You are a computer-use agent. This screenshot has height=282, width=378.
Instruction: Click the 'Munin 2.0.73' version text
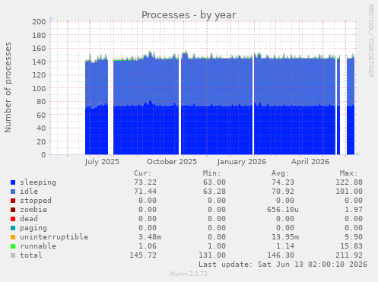click(x=189, y=274)
